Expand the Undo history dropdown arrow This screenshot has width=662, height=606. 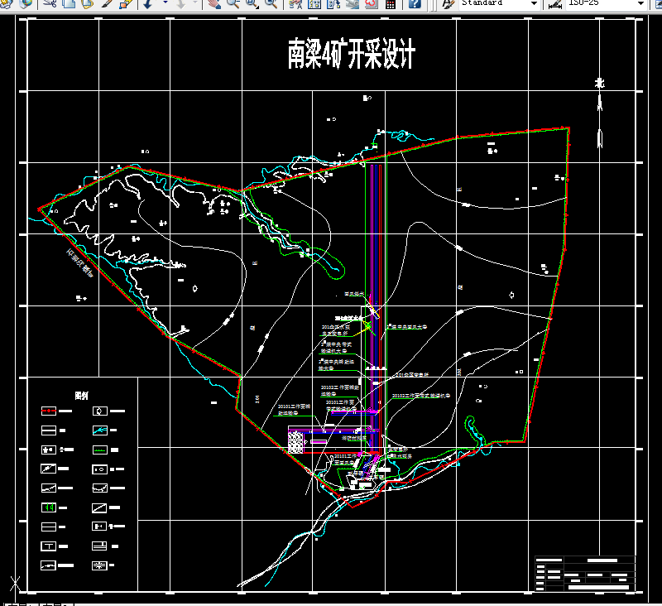click(x=164, y=5)
